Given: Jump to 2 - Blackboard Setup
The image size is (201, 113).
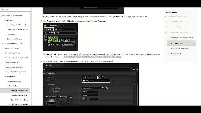Looking at the screenshot, I should [176, 22].
